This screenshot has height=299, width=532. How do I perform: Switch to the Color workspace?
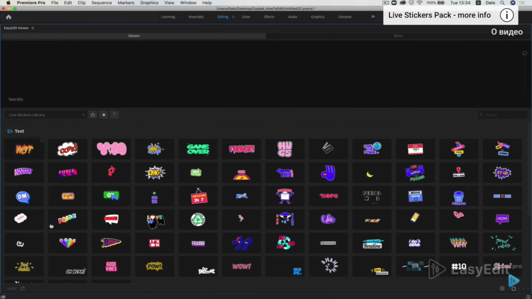tap(246, 17)
